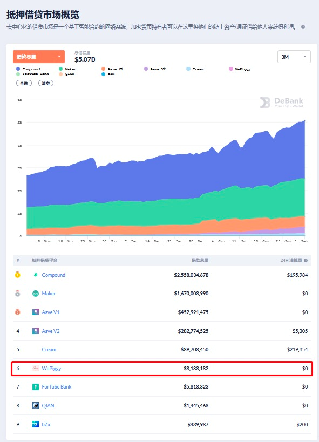Click the help icon after the market description

click(x=303, y=27)
